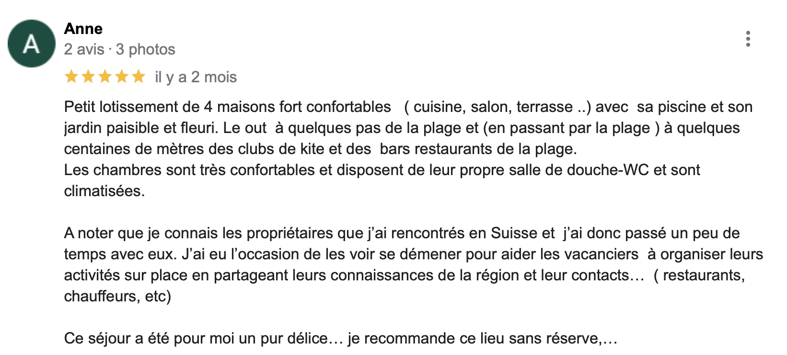Click the second rating star
The height and width of the screenshot is (355, 787).
click(x=88, y=77)
